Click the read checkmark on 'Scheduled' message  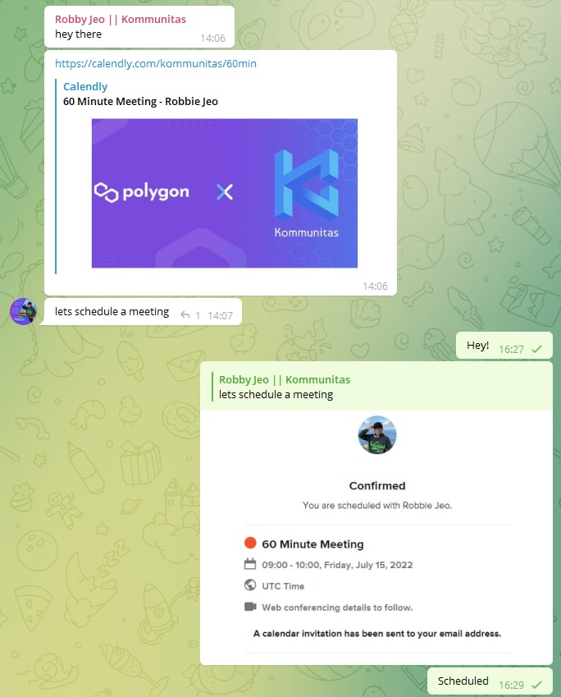537,685
